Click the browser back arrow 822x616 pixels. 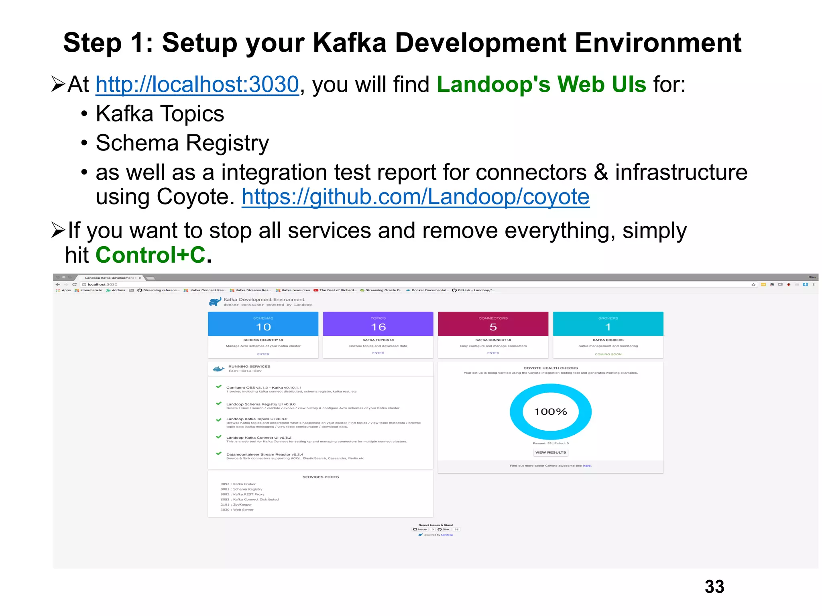tap(58, 284)
